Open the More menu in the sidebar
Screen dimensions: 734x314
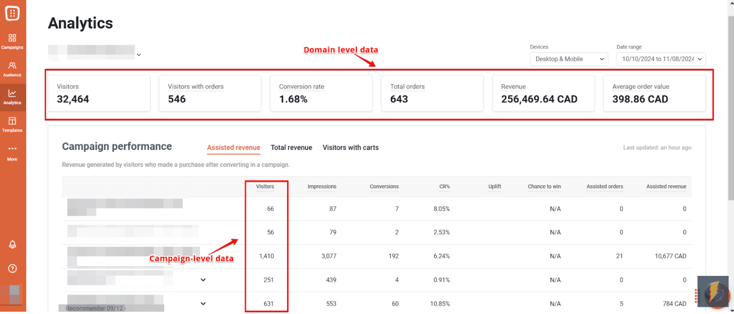point(12,154)
